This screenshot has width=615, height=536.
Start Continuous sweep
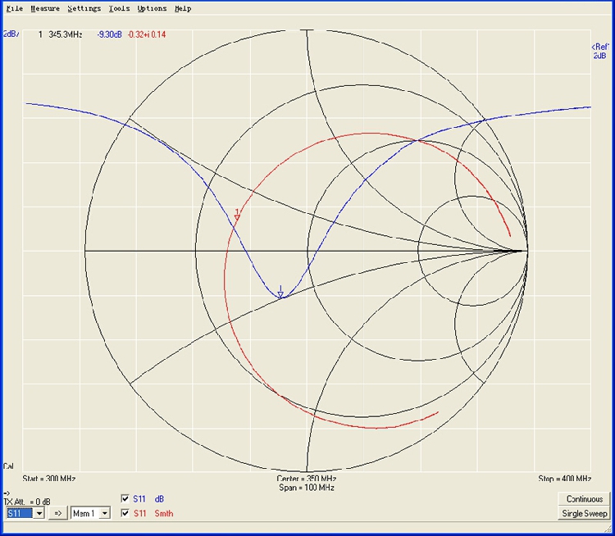[x=585, y=499]
